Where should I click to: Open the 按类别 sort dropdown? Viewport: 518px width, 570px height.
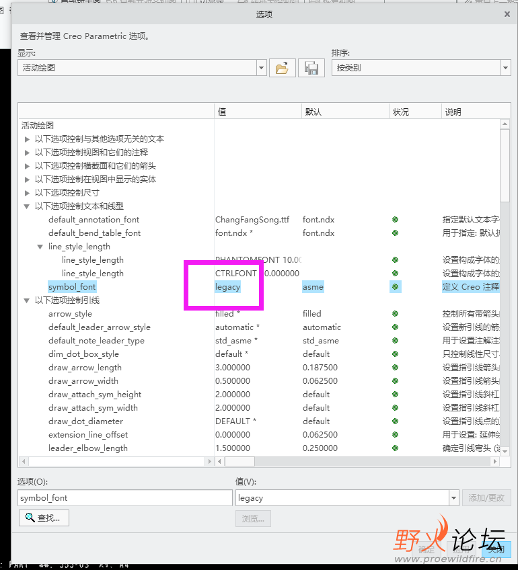coord(506,68)
